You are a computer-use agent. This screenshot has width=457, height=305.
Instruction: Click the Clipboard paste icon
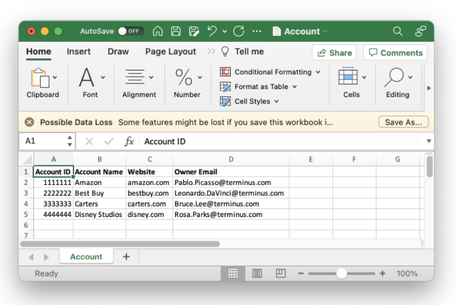[40, 78]
